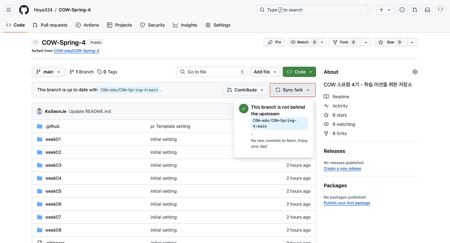Follow the COW-edu/COW-Spring-4 upstream link
The width and height of the screenshot is (450, 243).
point(76,50)
